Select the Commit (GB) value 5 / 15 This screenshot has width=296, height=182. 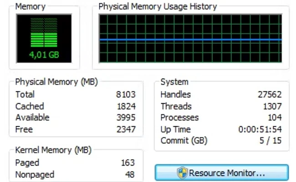pyautogui.click(x=270, y=141)
